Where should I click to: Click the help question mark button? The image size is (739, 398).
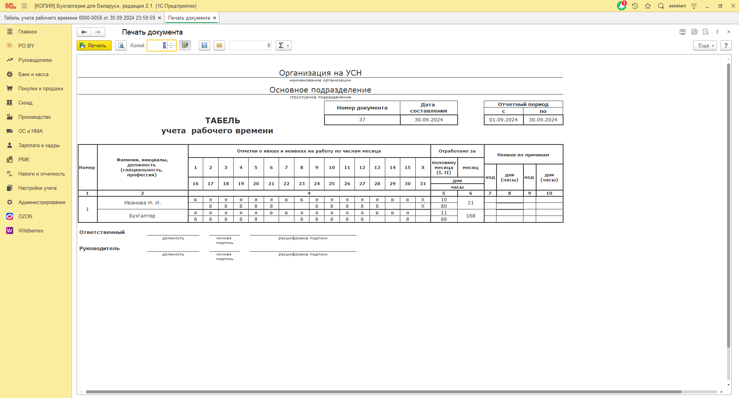(726, 45)
